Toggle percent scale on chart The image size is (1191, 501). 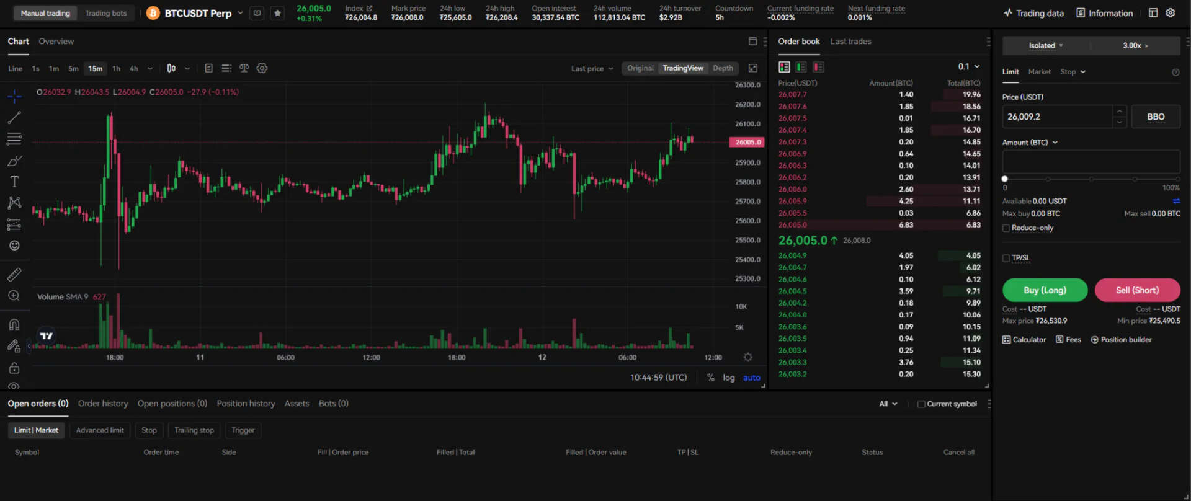(711, 378)
